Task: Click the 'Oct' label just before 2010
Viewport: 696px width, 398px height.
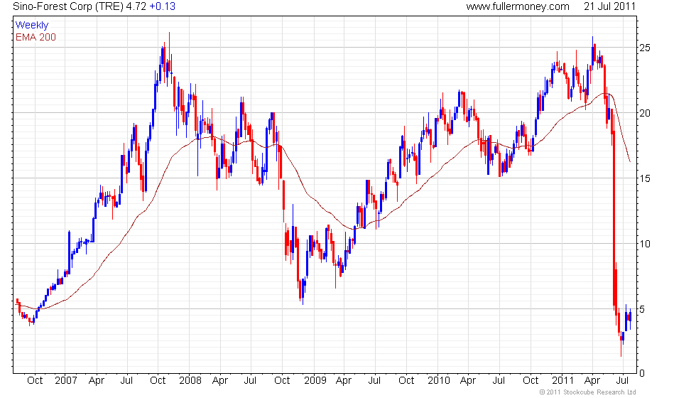Action: [x=406, y=381]
